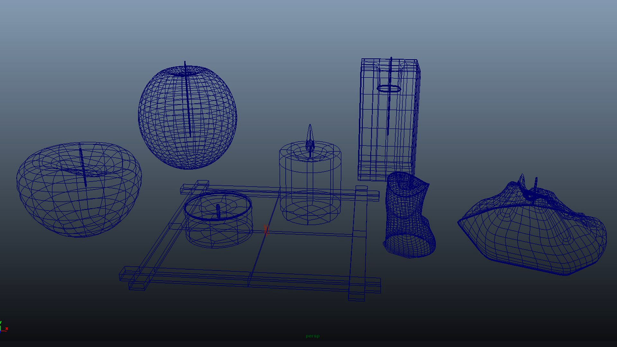Select the wick of the tea light candle
617x347 pixels.
[218, 211]
